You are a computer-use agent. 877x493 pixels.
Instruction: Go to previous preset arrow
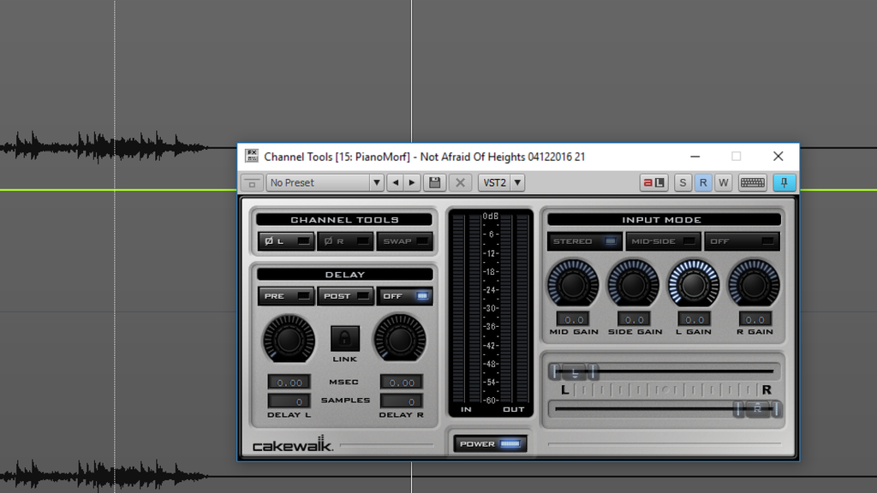coord(395,182)
